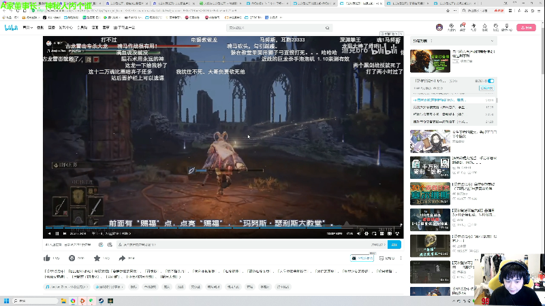545x306 pixels.
Task: Like the video with thumbs-up icon
Action: 47,258
